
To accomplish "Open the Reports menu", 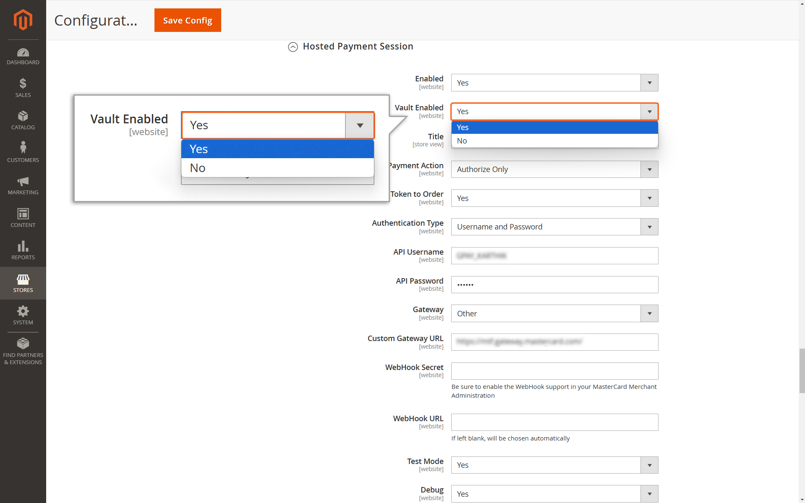I will [x=23, y=250].
